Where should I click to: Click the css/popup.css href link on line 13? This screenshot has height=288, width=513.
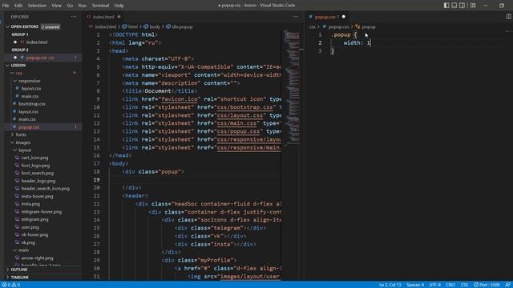(238, 131)
